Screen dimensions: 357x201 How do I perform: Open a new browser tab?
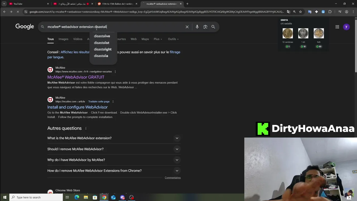click(x=187, y=4)
